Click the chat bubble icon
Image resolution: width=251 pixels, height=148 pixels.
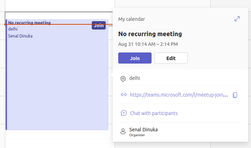pos(123,113)
